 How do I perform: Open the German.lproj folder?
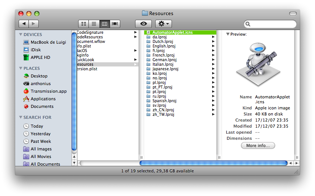click(x=180, y=60)
